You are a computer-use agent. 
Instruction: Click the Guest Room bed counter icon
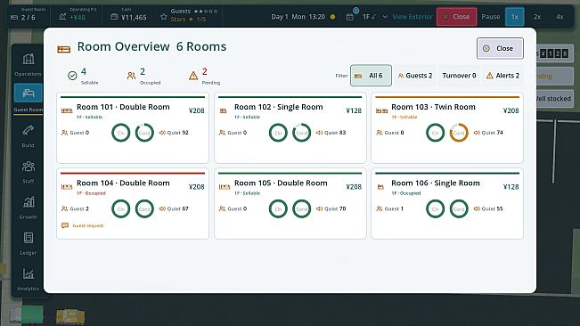click(x=14, y=18)
